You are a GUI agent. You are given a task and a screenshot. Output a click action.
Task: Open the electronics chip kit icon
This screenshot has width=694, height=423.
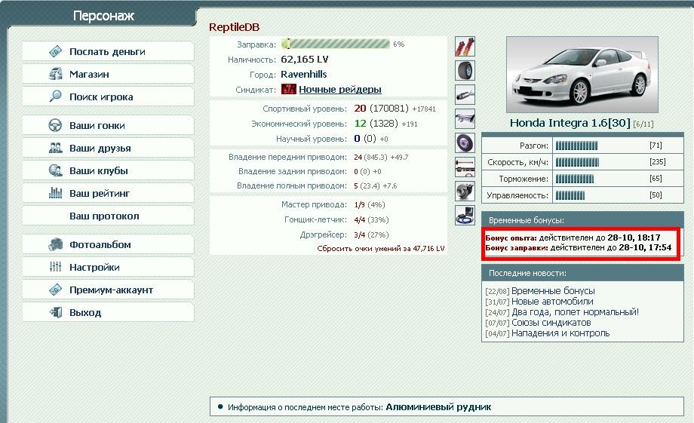click(465, 215)
